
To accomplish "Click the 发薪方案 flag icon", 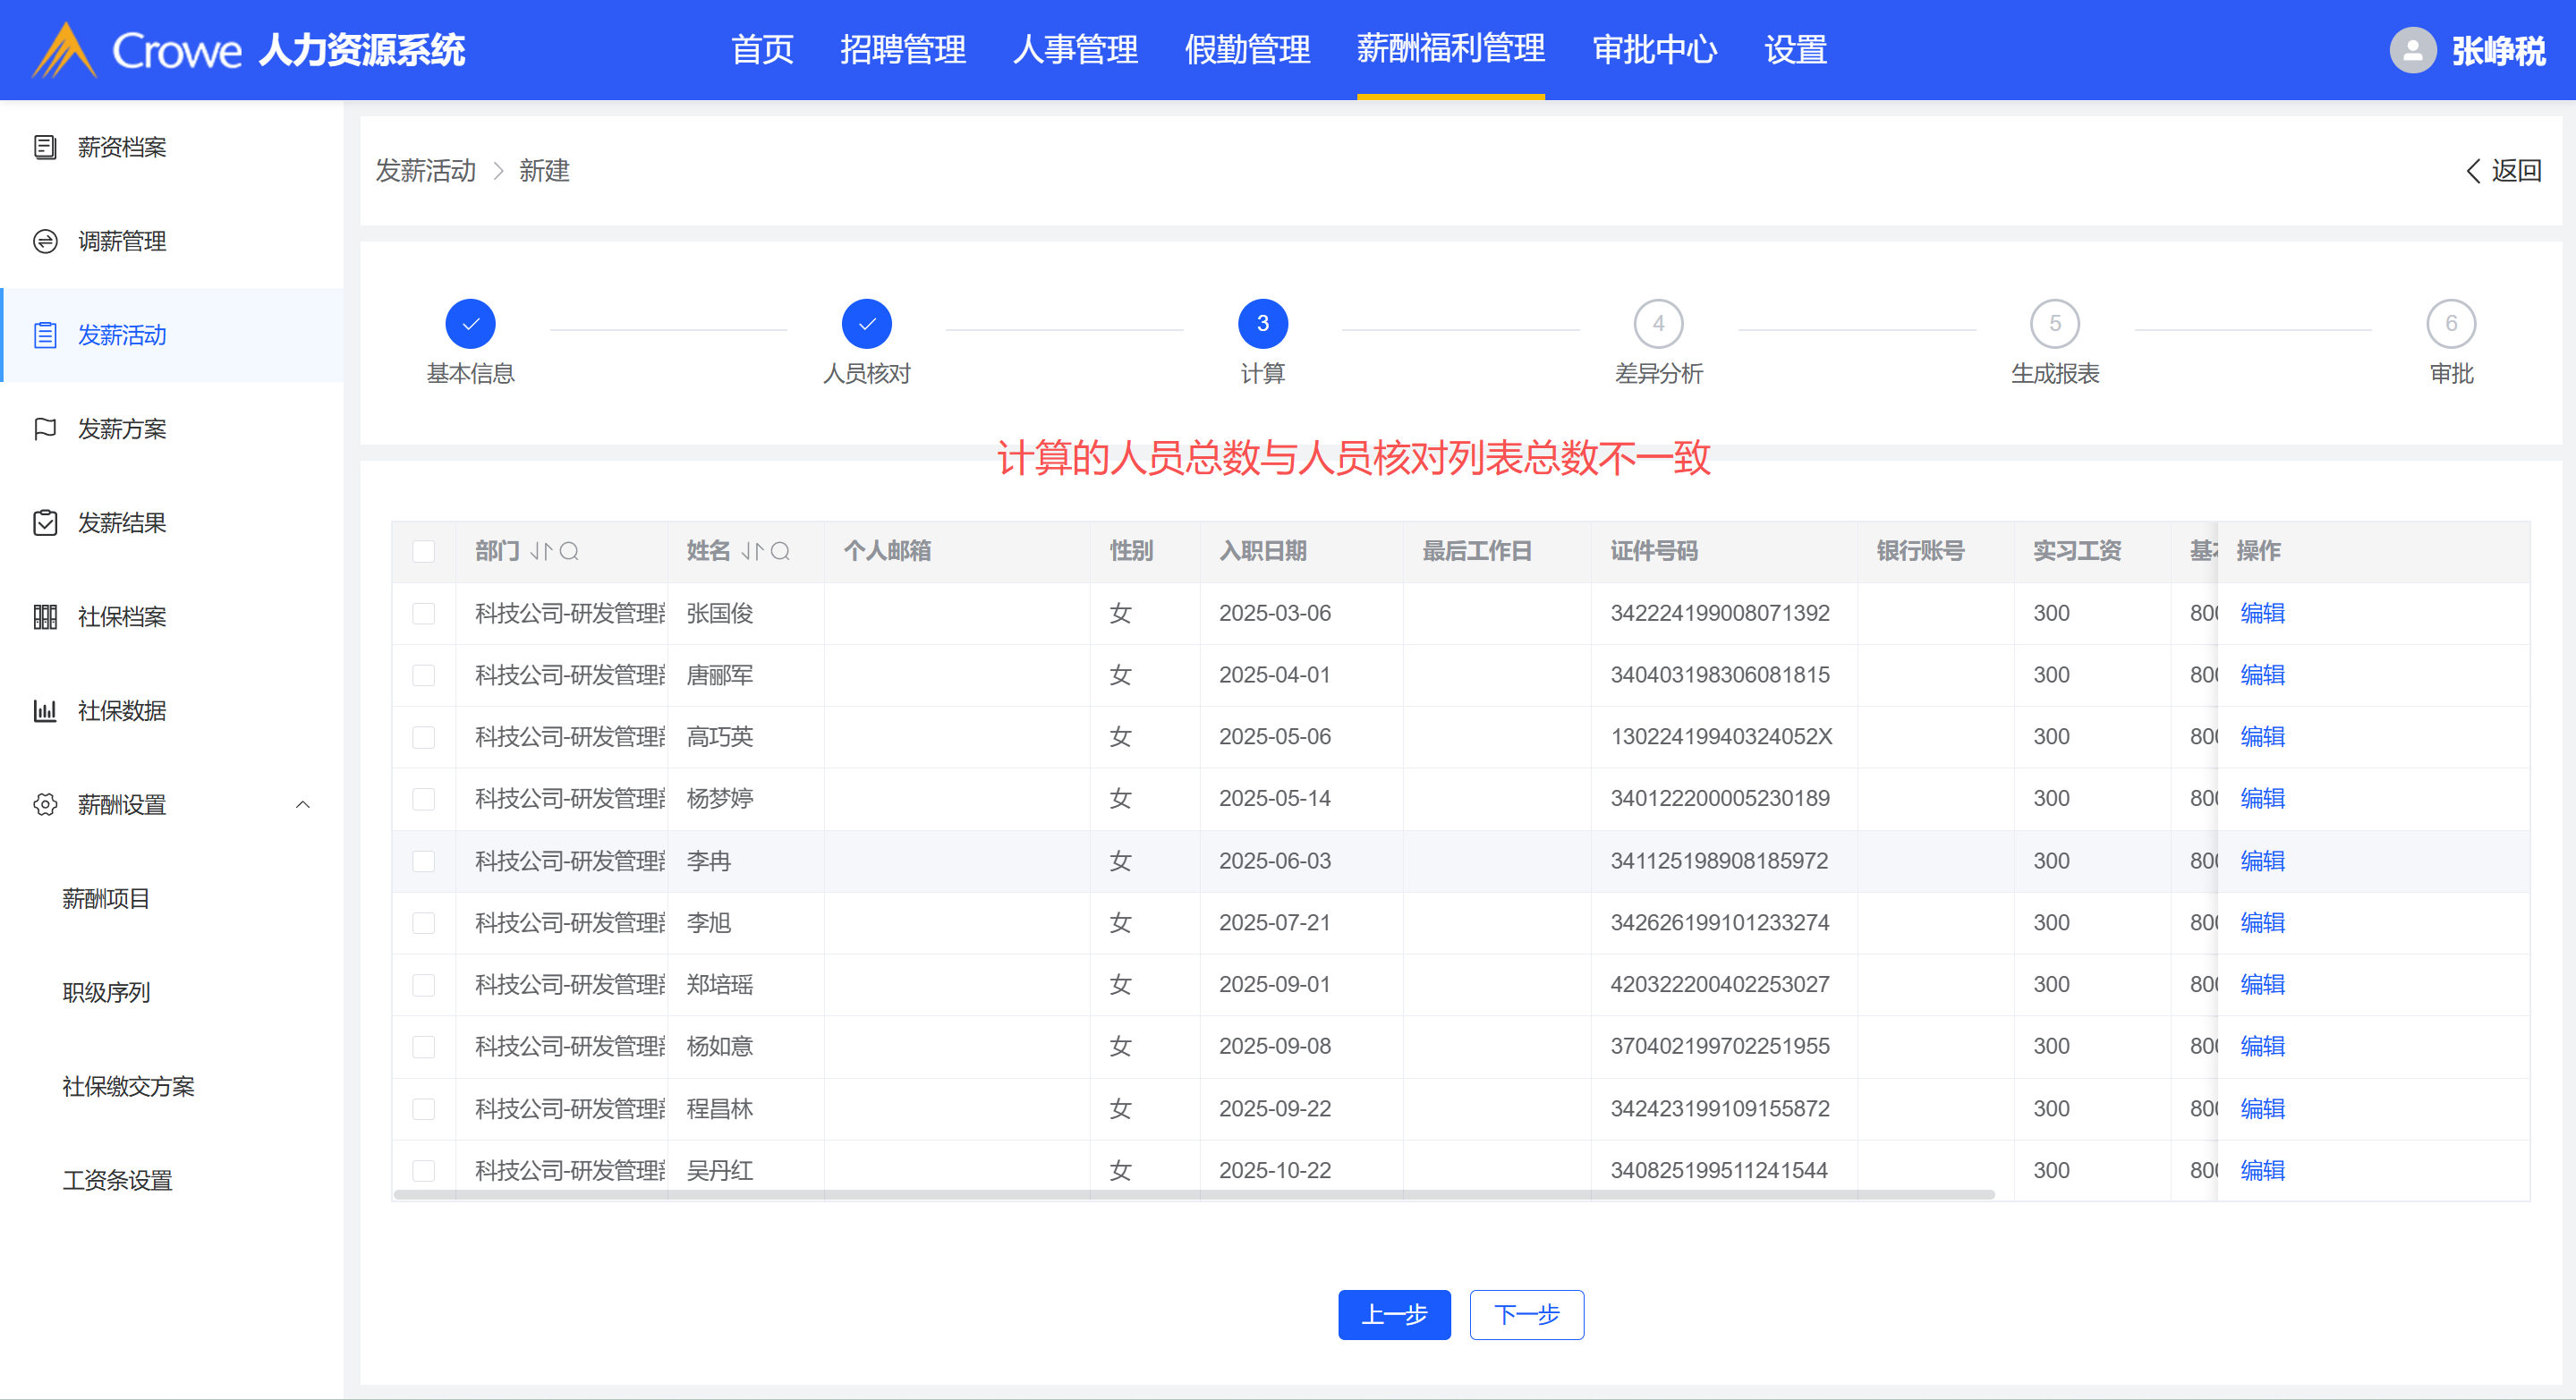I will [x=45, y=429].
